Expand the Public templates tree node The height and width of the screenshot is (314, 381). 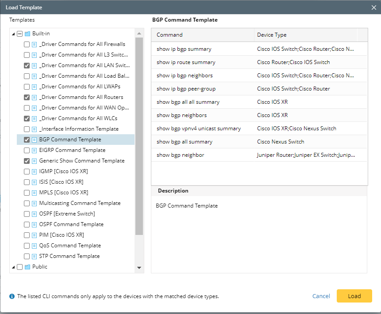(13, 267)
